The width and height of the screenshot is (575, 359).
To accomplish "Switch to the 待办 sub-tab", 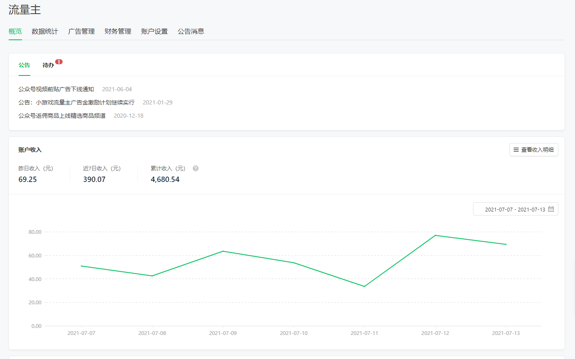I will coord(48,65).
